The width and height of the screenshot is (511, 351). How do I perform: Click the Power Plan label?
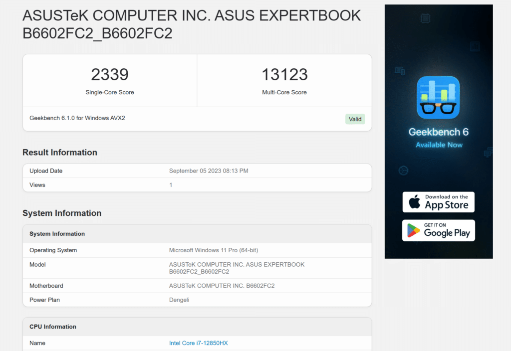pyautogui.click(x=44, y=300)
